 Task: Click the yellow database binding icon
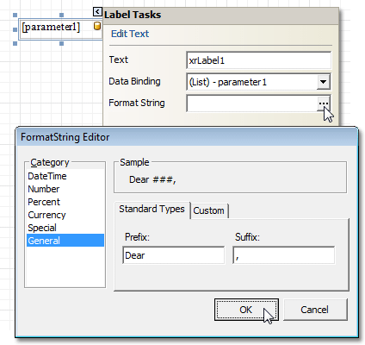coord(97,26)
